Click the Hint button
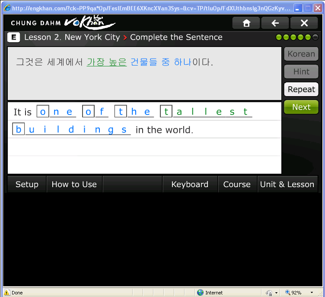Image resolution: width=325 pixels, height=297 pixels. [x=301, y=72]
